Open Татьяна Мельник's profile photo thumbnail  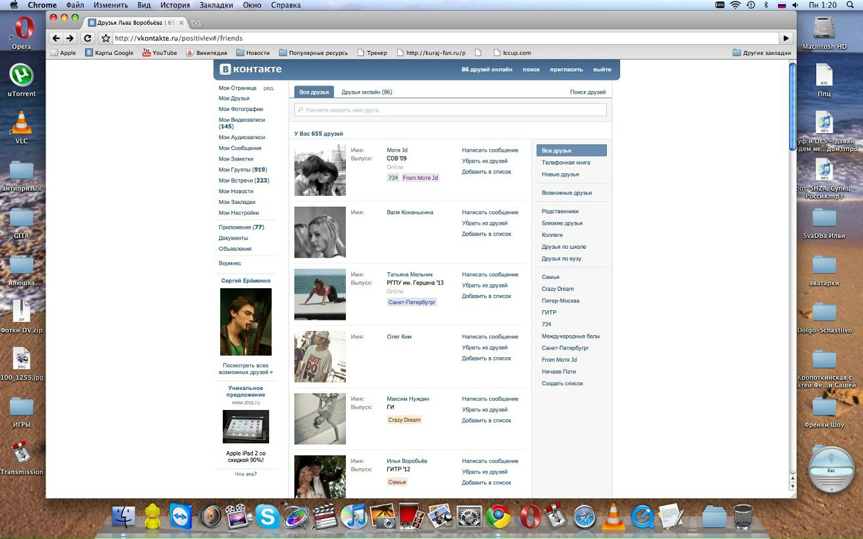click(320, 295)
